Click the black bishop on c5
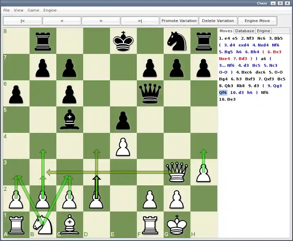Image resolution: width=293 pixels, height=241 pixels. point(70,119)
